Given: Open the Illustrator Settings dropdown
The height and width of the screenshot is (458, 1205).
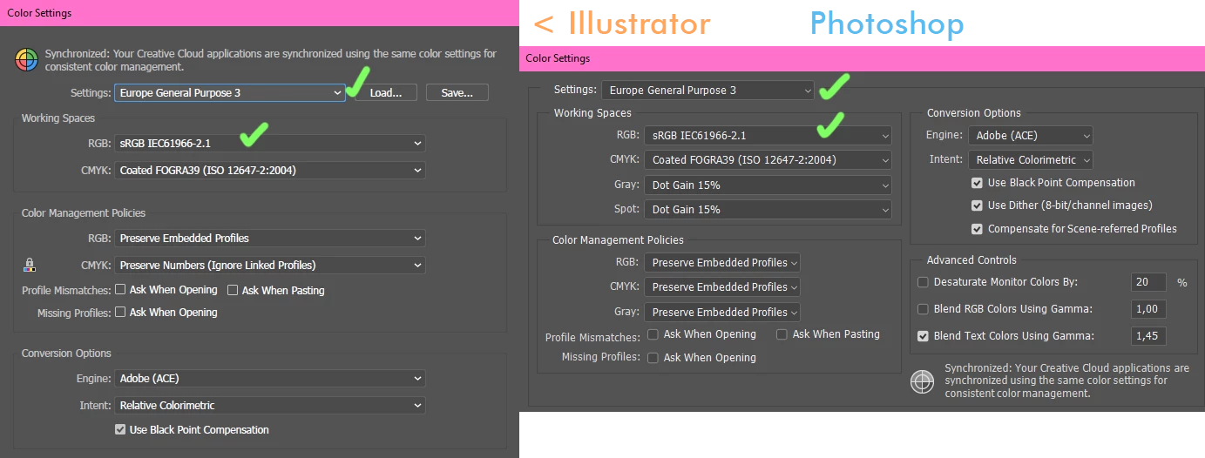Looking at the screenshot, I should [x=230, y=92].
